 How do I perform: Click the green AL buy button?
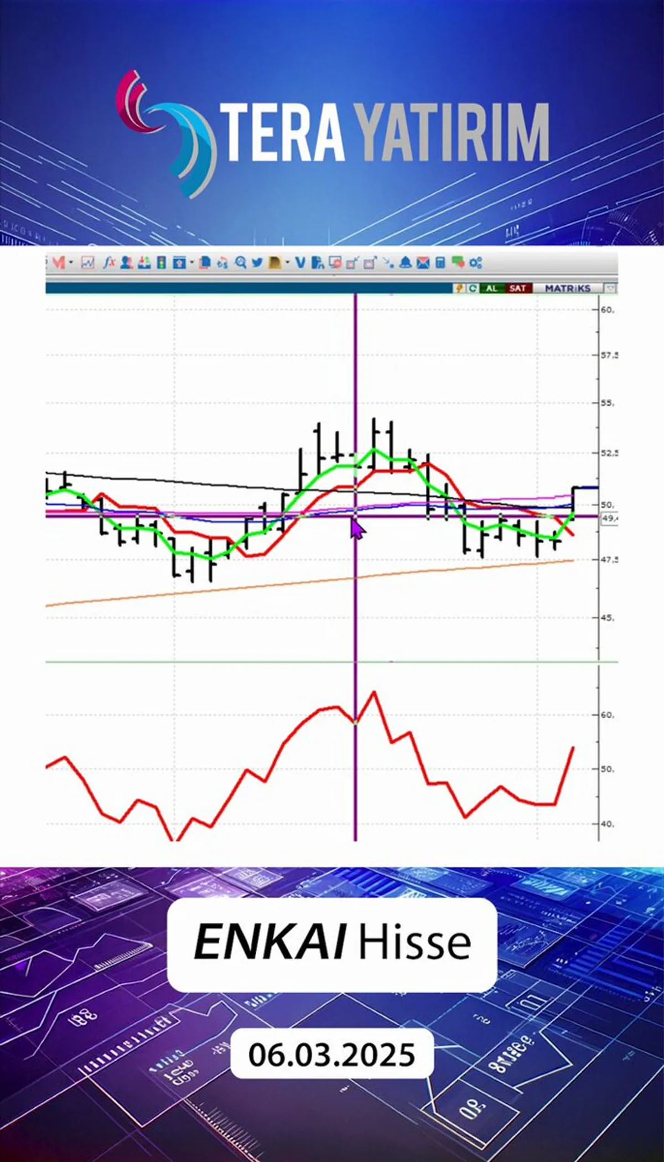click(x=492, y=288)
